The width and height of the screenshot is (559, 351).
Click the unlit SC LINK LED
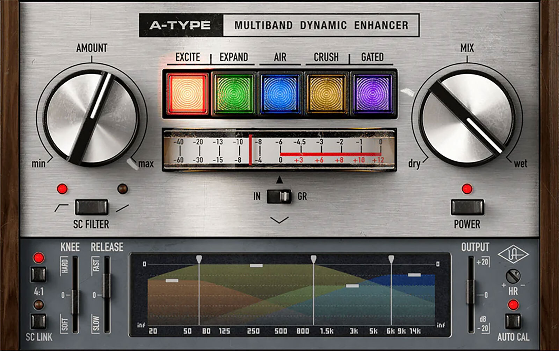click(x=38, y=305)
